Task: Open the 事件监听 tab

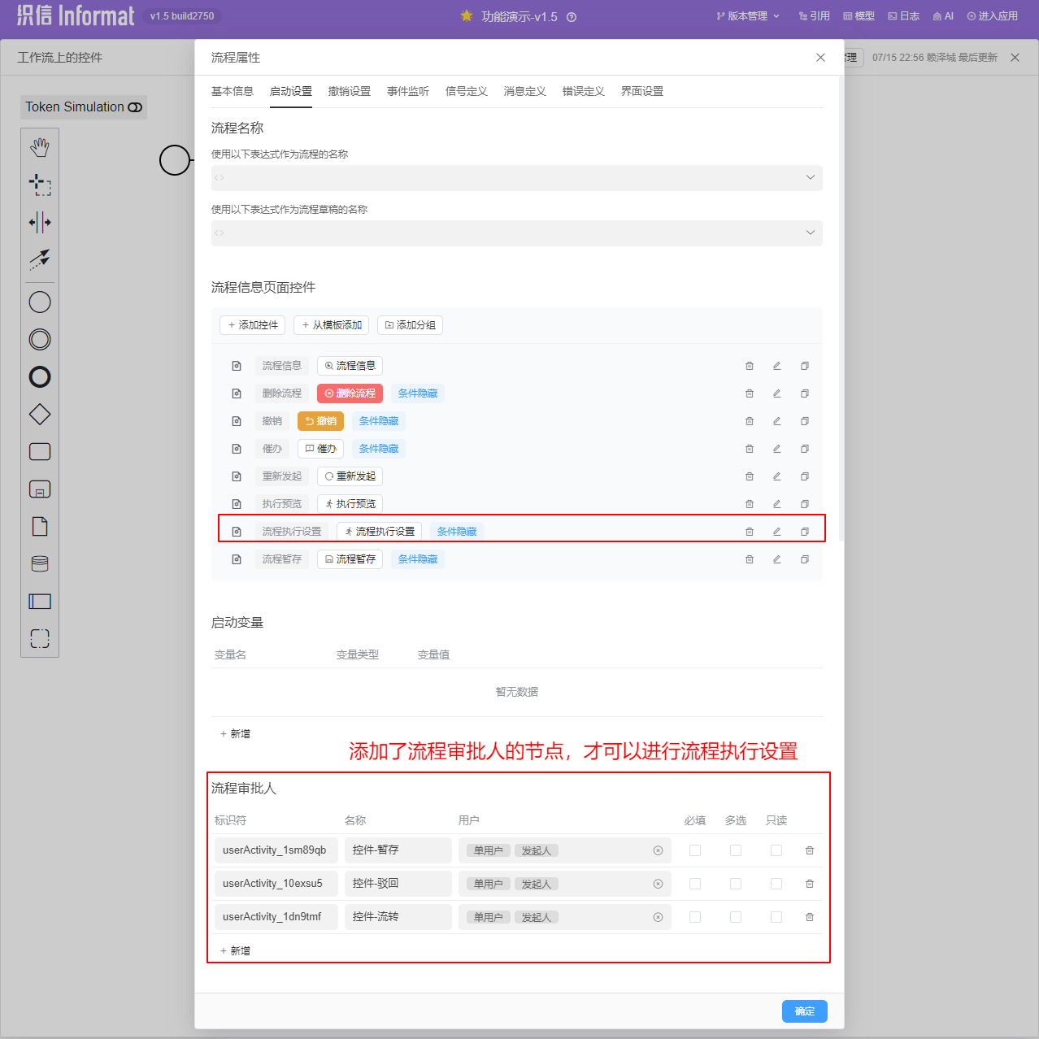Action: coord(408,92)
